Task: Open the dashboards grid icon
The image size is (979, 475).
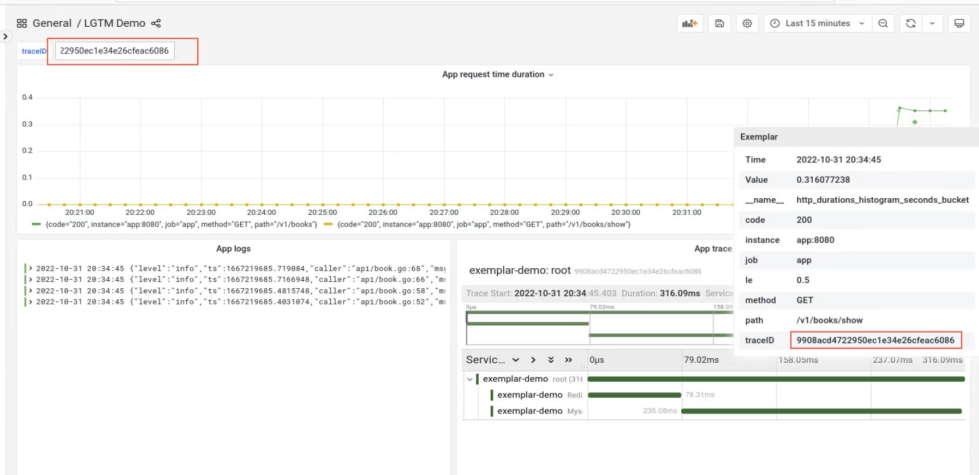Action: [x=22, y=23]
